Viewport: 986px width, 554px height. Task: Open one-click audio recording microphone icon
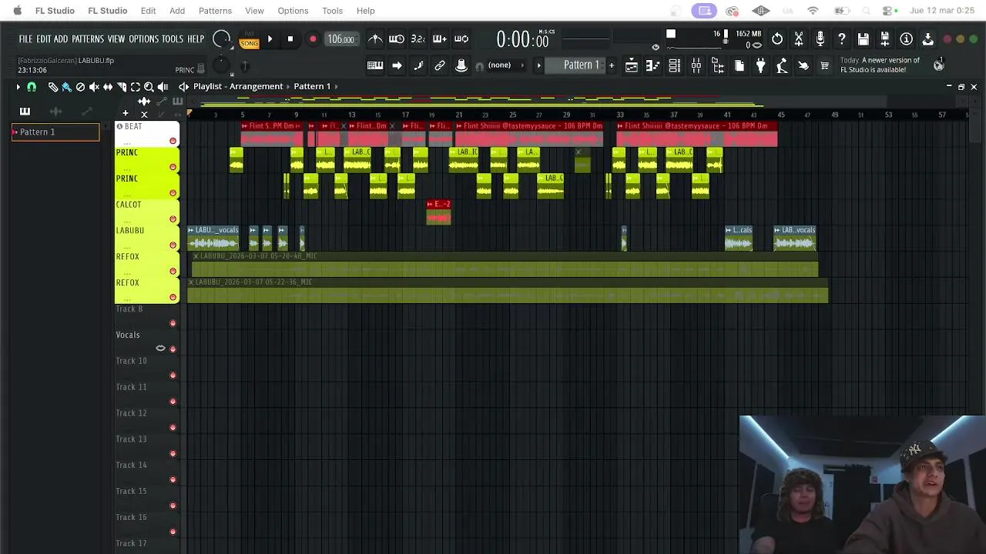[820, 39]
